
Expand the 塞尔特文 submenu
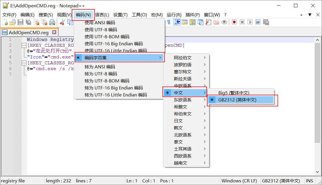pyautogui.click(x=186, y=72)
